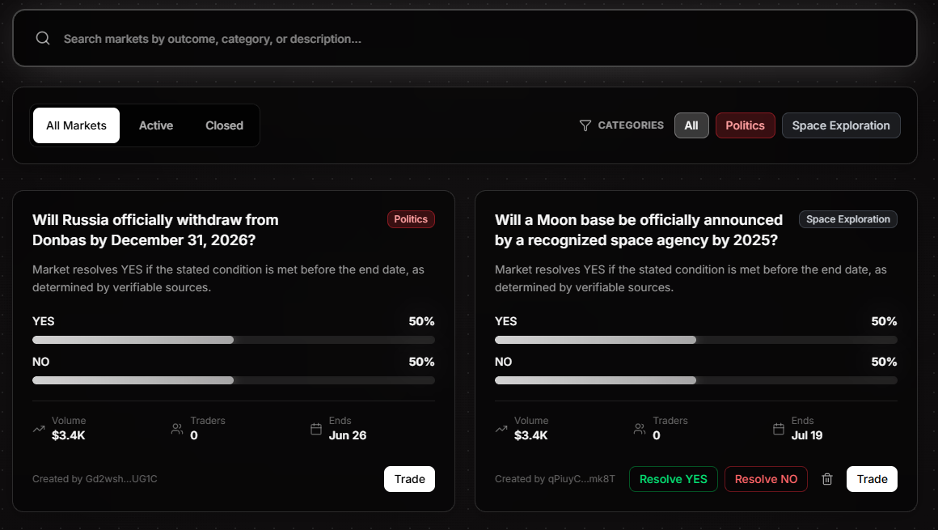The image size is (938, 530).
Task: Open the Closed markets tab
Action: [224, 125]
